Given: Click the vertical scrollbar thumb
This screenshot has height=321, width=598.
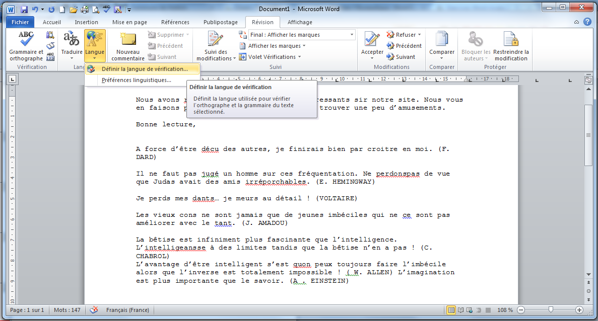Looking at the screenshot, I should pos(588,135).
